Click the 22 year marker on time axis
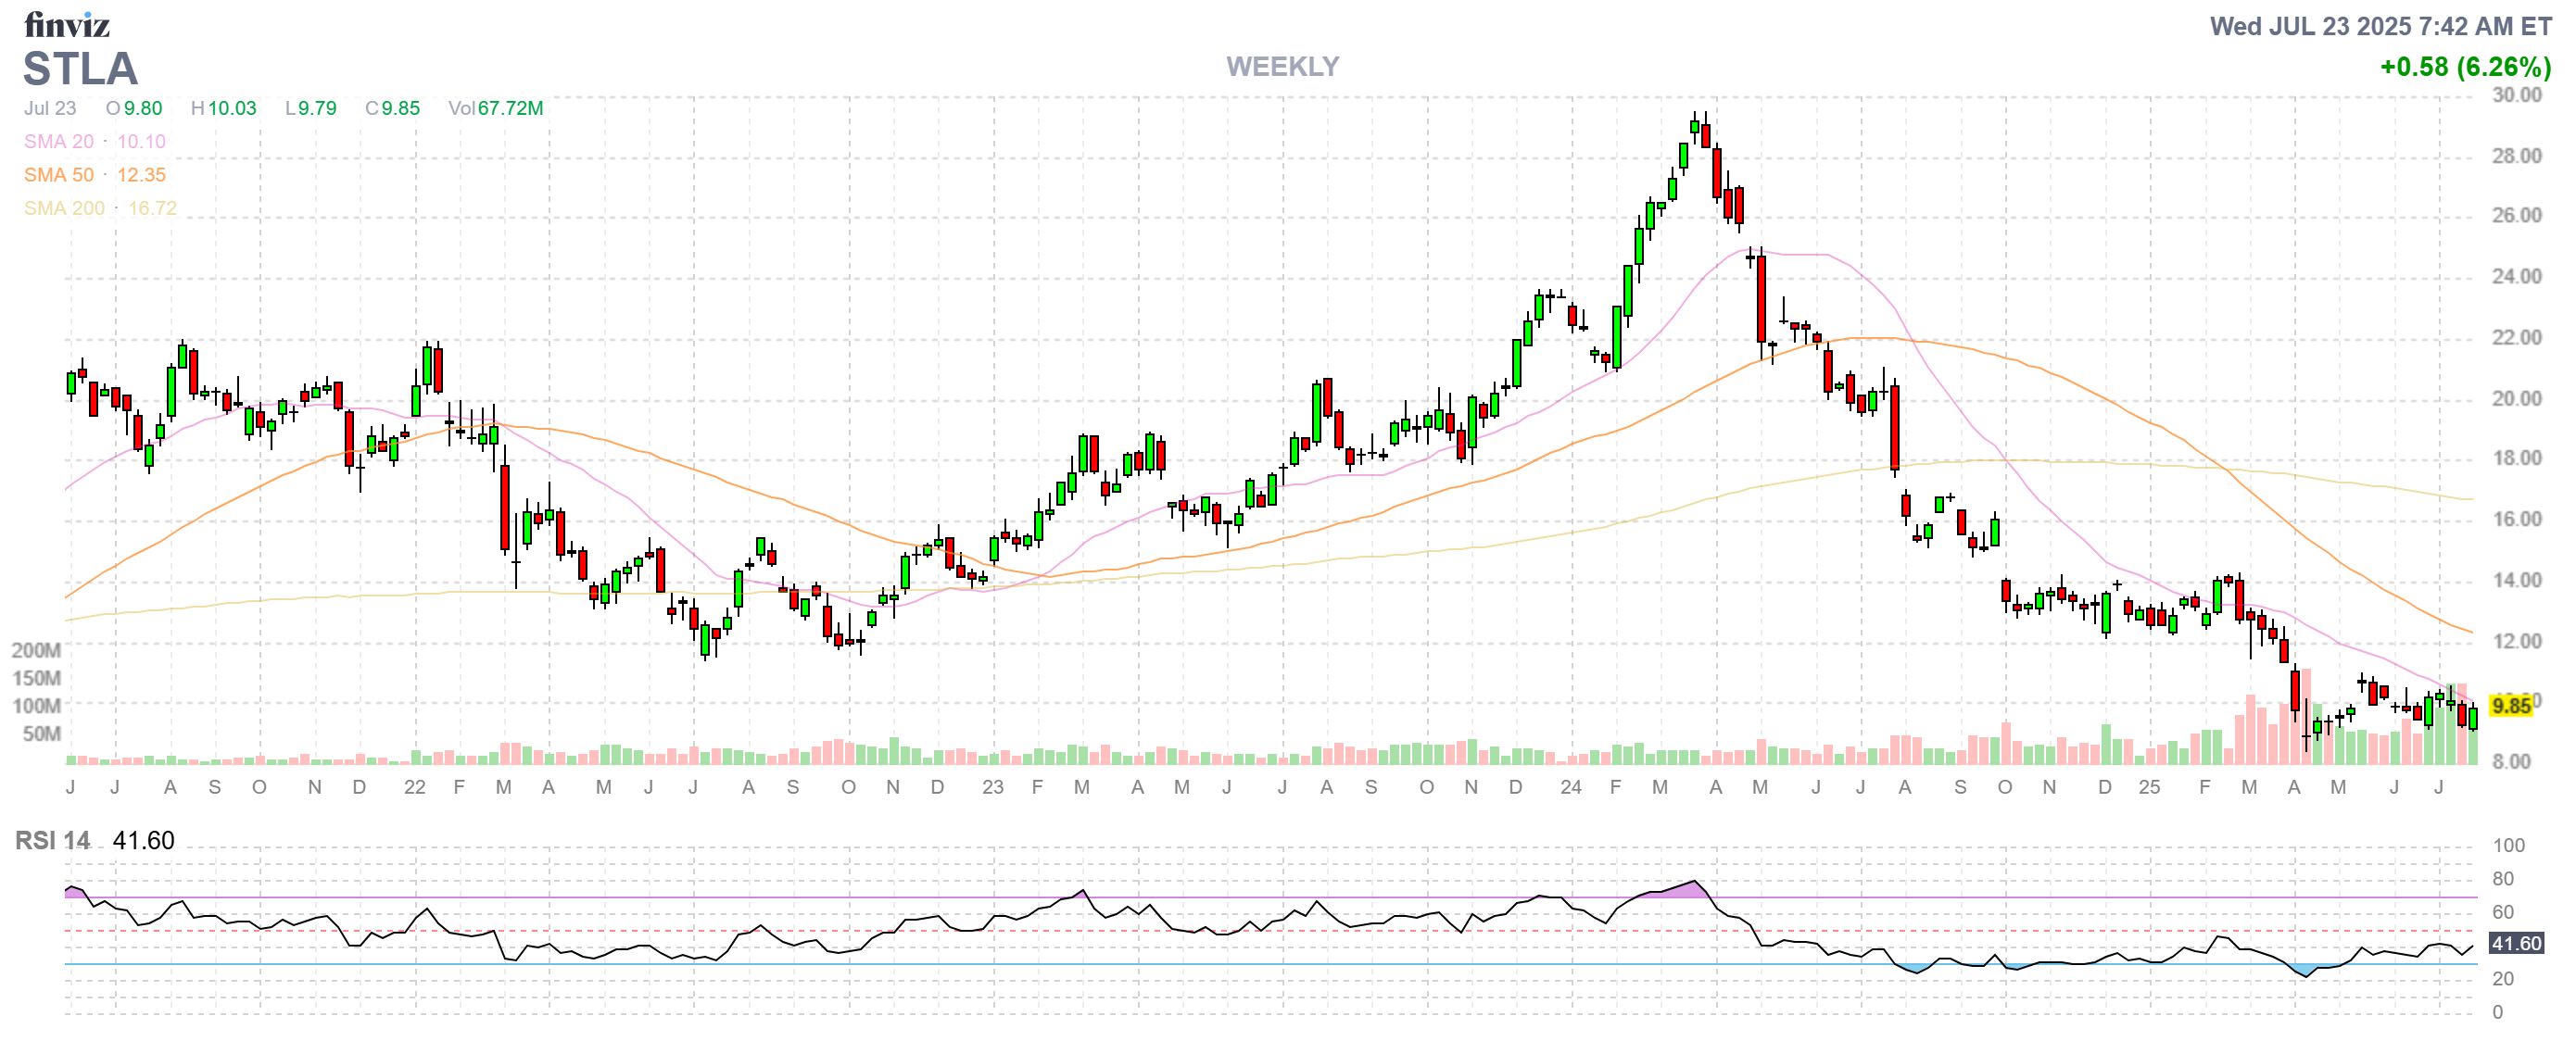The height and width of the screenshot is (1041, 2576). [x=414, y=787]
